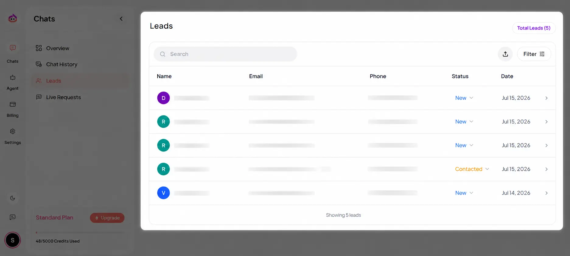Open the user avatar S
Viewport: 570px width, 256px height.
pos(12,240)
